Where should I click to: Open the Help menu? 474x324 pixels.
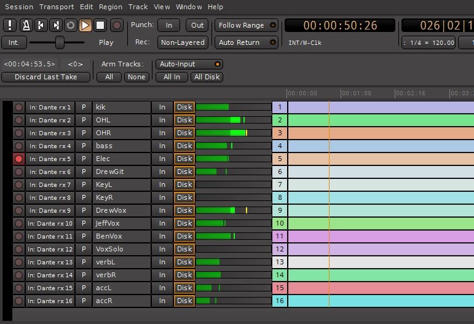[x=215, y=7]
